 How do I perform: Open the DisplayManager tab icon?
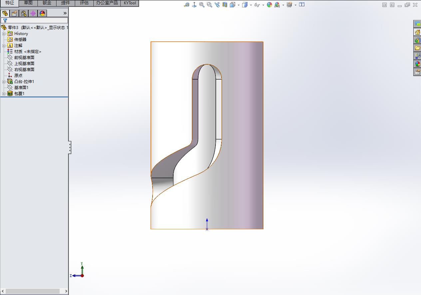[42, 13]
